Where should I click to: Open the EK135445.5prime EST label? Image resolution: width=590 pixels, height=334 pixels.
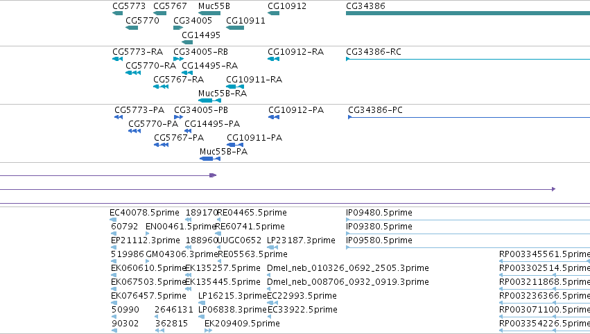click(223, 282)
